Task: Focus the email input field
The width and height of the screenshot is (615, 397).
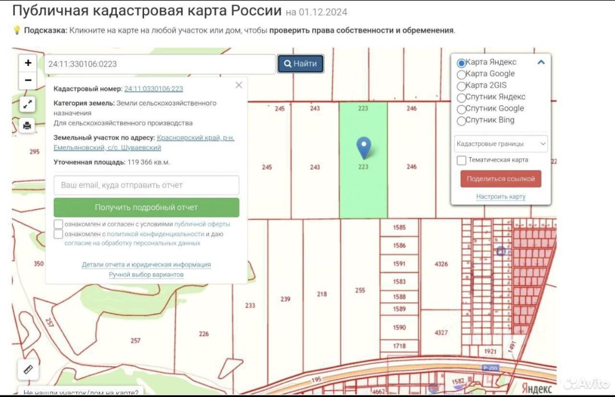Action: (x=146, y=185)
